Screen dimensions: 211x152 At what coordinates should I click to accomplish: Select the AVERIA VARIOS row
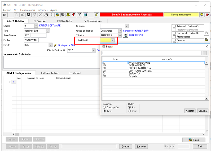[x=153, y=66]
